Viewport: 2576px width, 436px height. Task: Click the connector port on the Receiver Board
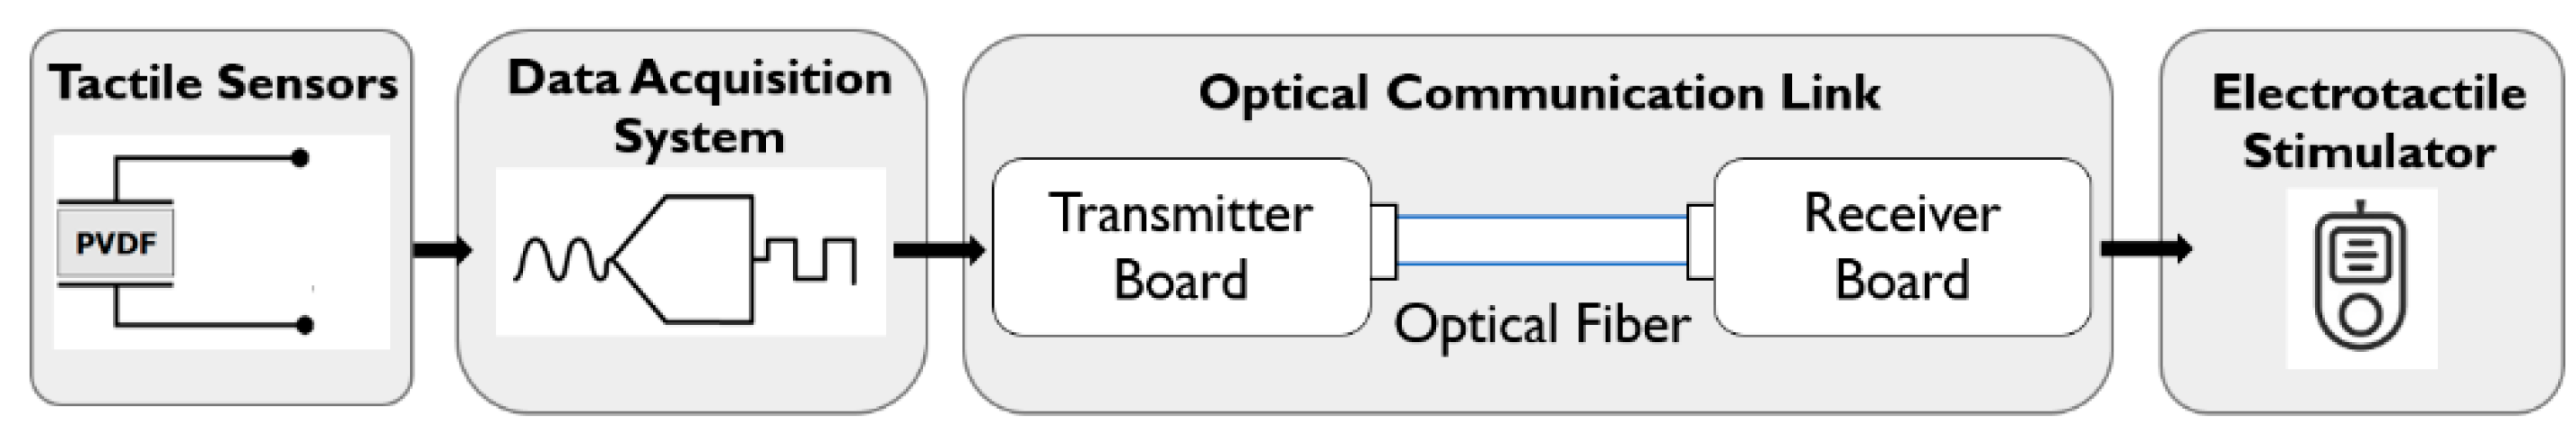click(1700, 241)
